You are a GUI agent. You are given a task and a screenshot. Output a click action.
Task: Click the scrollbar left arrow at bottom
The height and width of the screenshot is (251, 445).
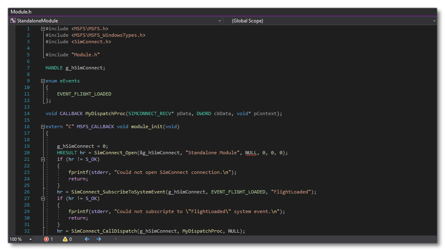point(116,240)
